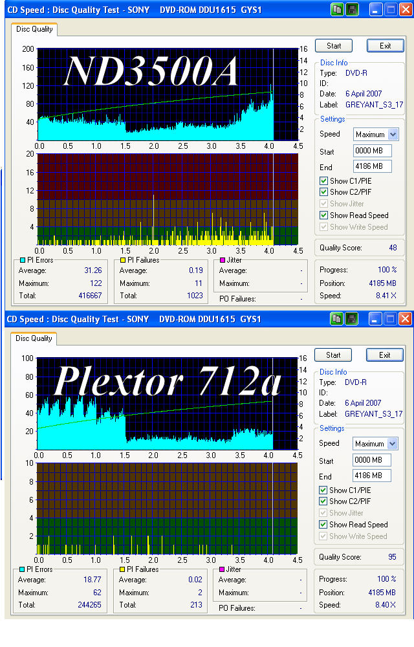The height and width of the screenshot is (647, 414).
Task: Click magenta Jitter swatch in top window
Action: click(223, 260)
